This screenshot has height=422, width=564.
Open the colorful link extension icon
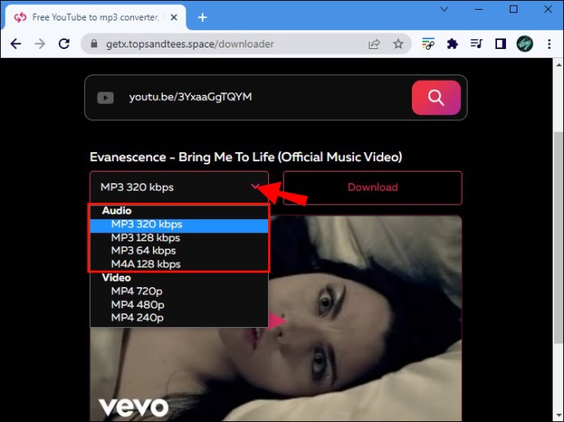tap(428, 44)
